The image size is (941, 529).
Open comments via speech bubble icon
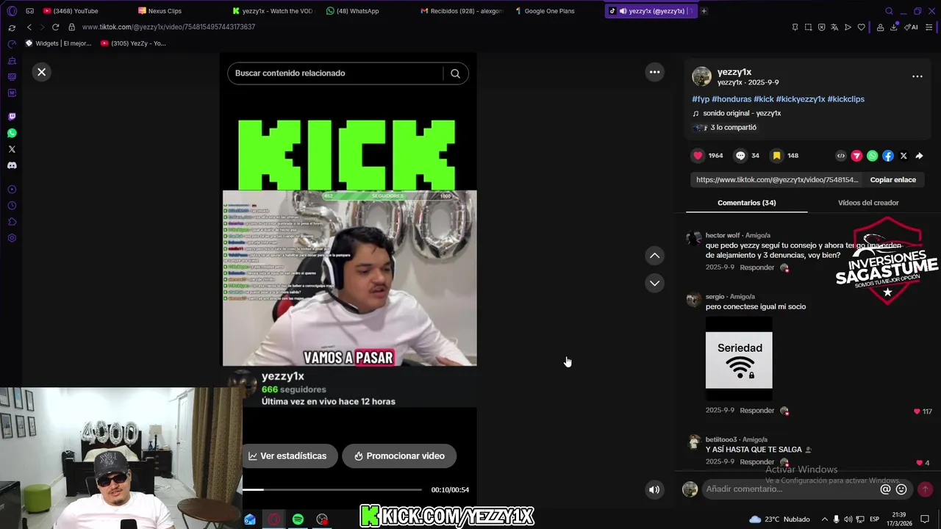[740, 156]
